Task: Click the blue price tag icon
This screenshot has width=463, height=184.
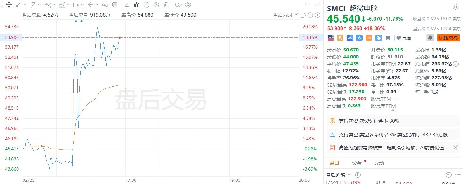Action: 378,38
